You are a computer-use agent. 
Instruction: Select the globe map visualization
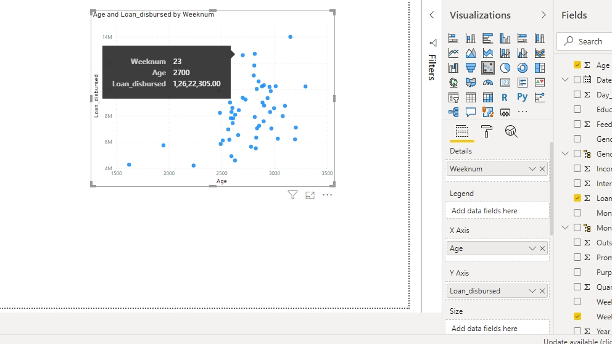(453, 83)
